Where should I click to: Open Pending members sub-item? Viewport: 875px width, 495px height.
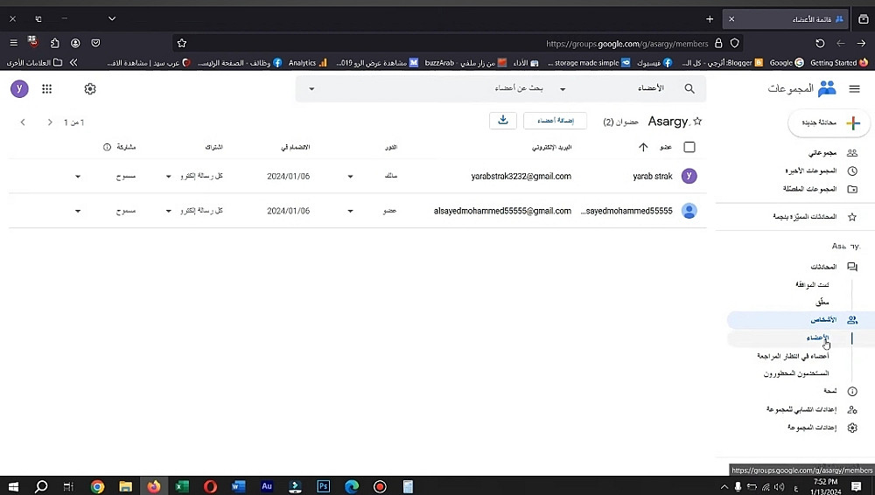point(793,356)
